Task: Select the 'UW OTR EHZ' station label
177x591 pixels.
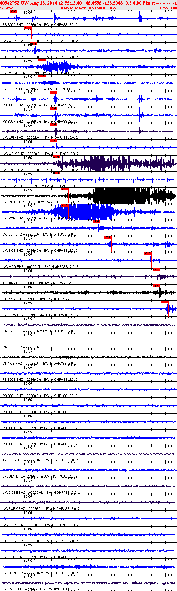Action: point(13,557)
